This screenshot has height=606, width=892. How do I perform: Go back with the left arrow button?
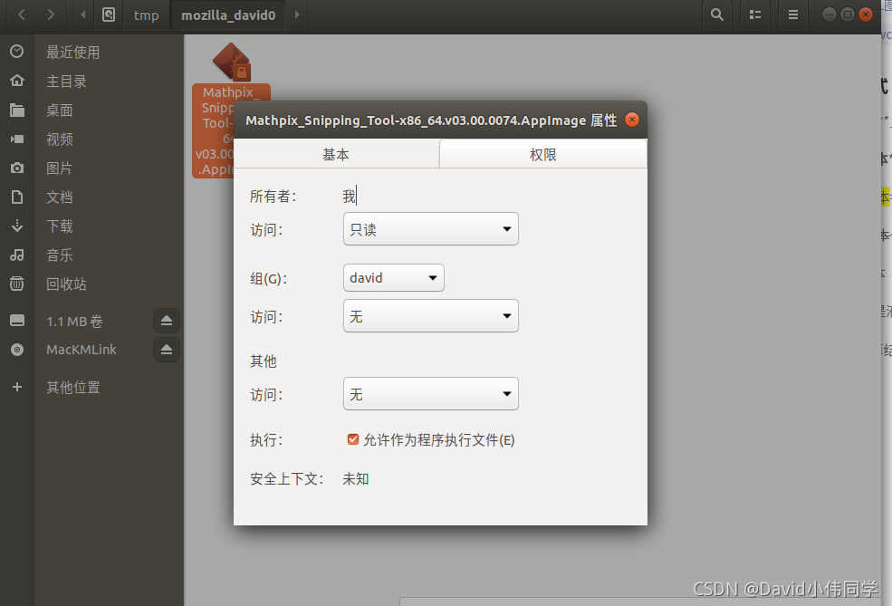[x=22, y=14]
